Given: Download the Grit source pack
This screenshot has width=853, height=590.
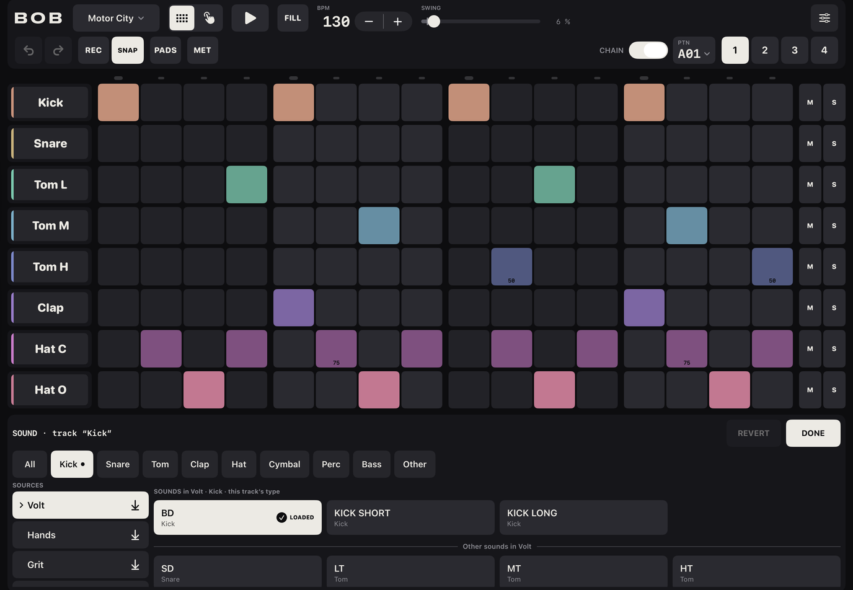Looking at the screenshot, I should [x=135, y=565].
